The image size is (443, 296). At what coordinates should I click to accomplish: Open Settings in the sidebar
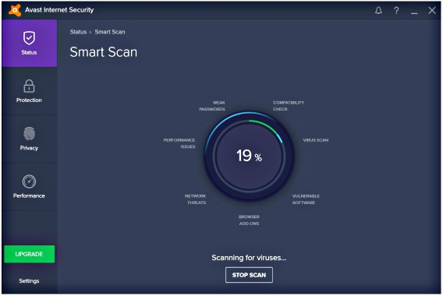[x=29, y=280]
